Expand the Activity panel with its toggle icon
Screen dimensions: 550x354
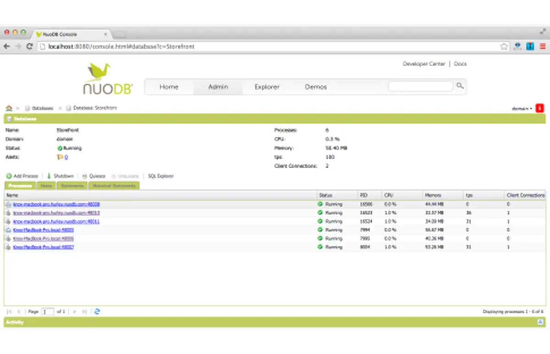540,322
